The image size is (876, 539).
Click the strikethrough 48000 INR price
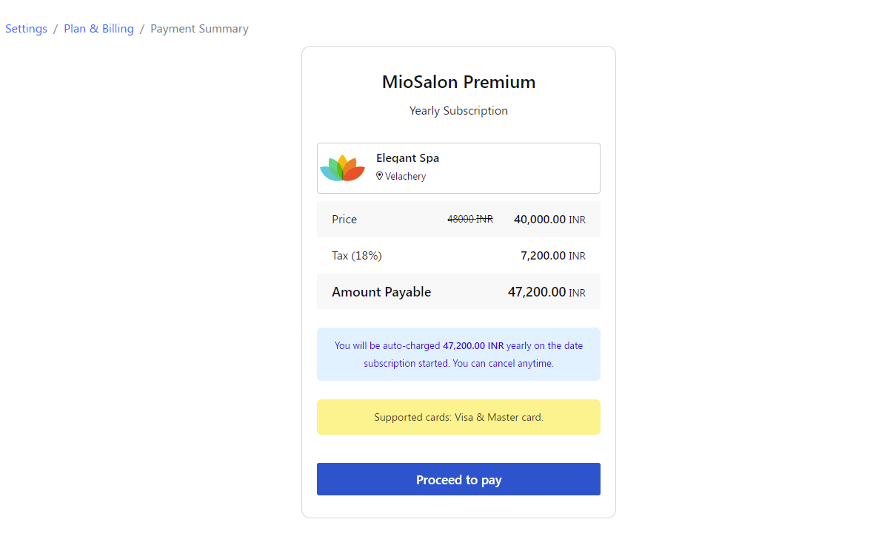(x=470, y=220)
